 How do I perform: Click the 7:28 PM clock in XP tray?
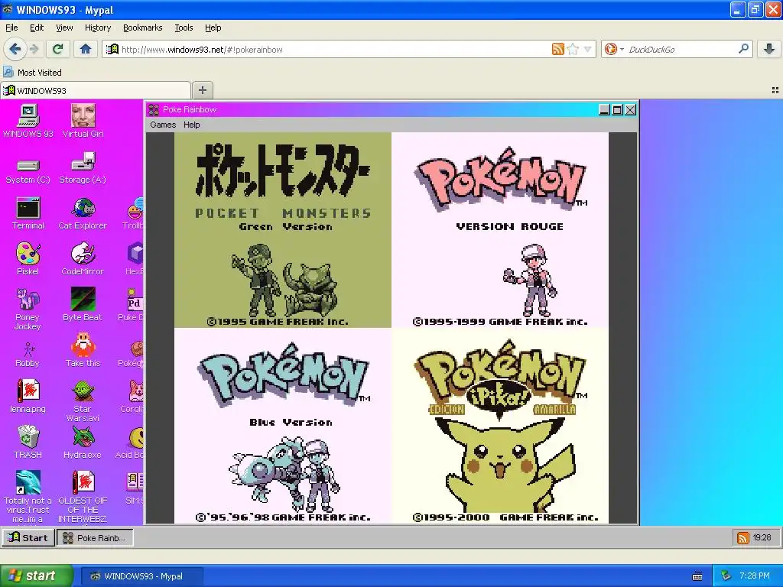click(x=755, y=576)
